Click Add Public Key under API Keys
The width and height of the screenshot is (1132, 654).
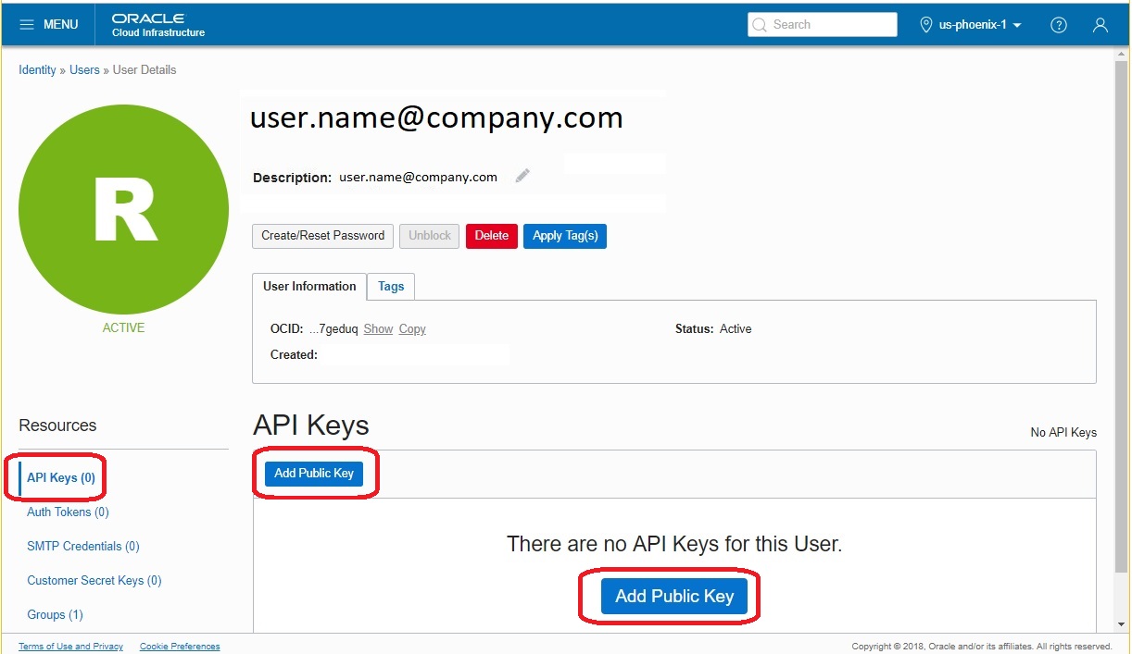(314, 473)
